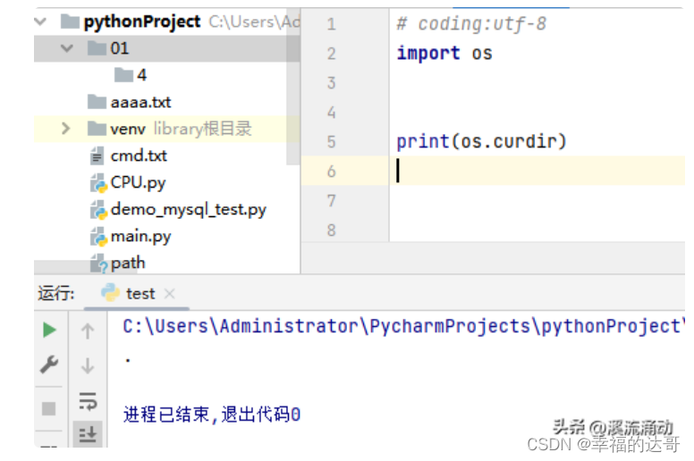Collapse the 01 folder
The height and width of the screenshot is (461, 694).
[67, 47]
